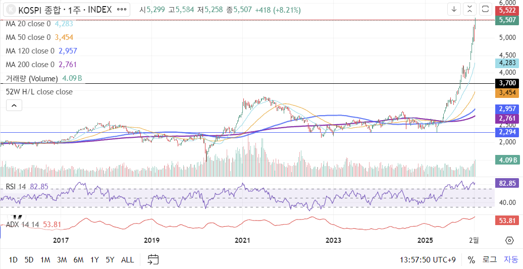The image size is (523, 269).
Task: Click the MA 200 close indicator legend
Action: point(30,65)
